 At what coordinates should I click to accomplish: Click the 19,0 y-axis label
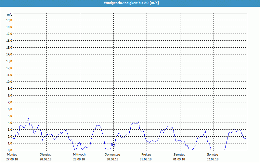(9, 20)
